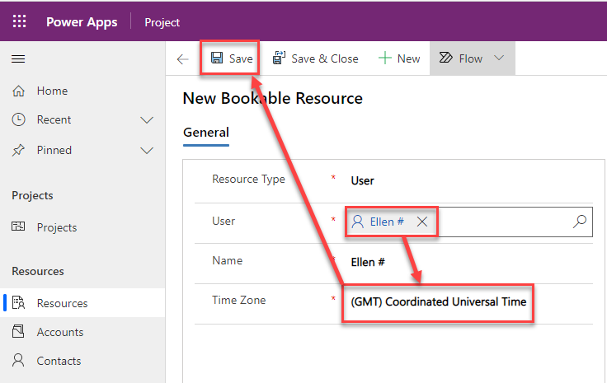Open Contacts person icon in sidebar

(x=19, y=361)
